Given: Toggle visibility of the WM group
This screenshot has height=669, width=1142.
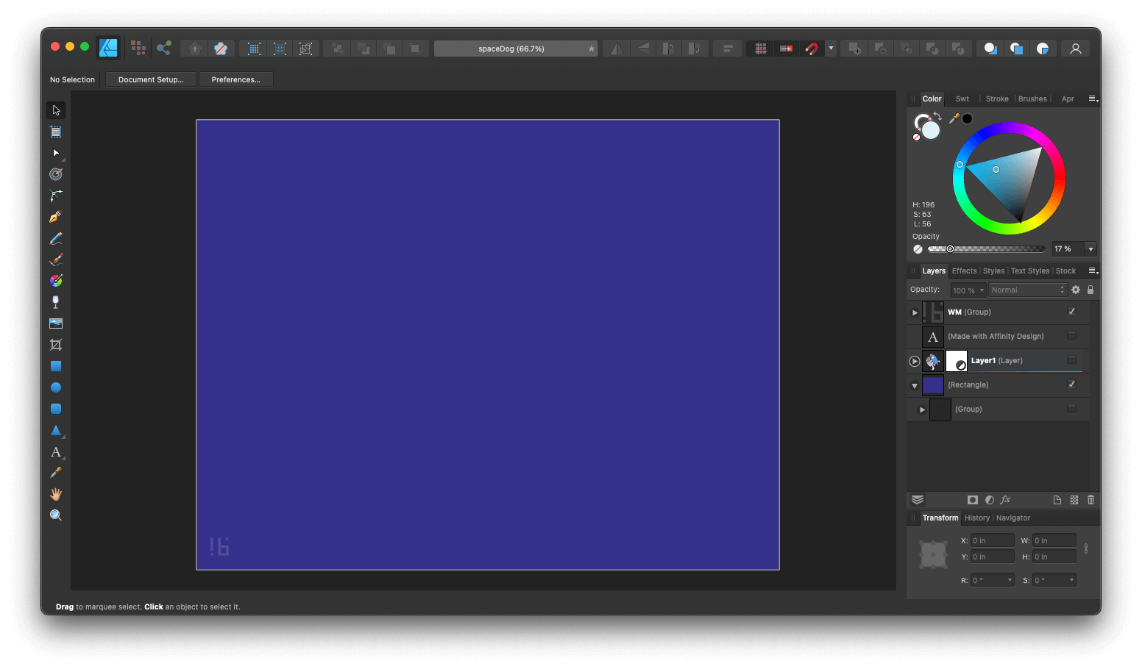Looking at the screenshot, I should pyautogui.click(x=1071, y=311).
